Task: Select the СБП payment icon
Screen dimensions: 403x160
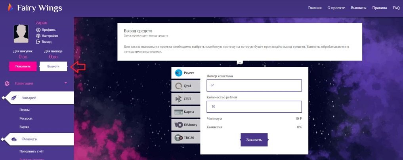Action: pyautogui.click(x=179, y=99)
